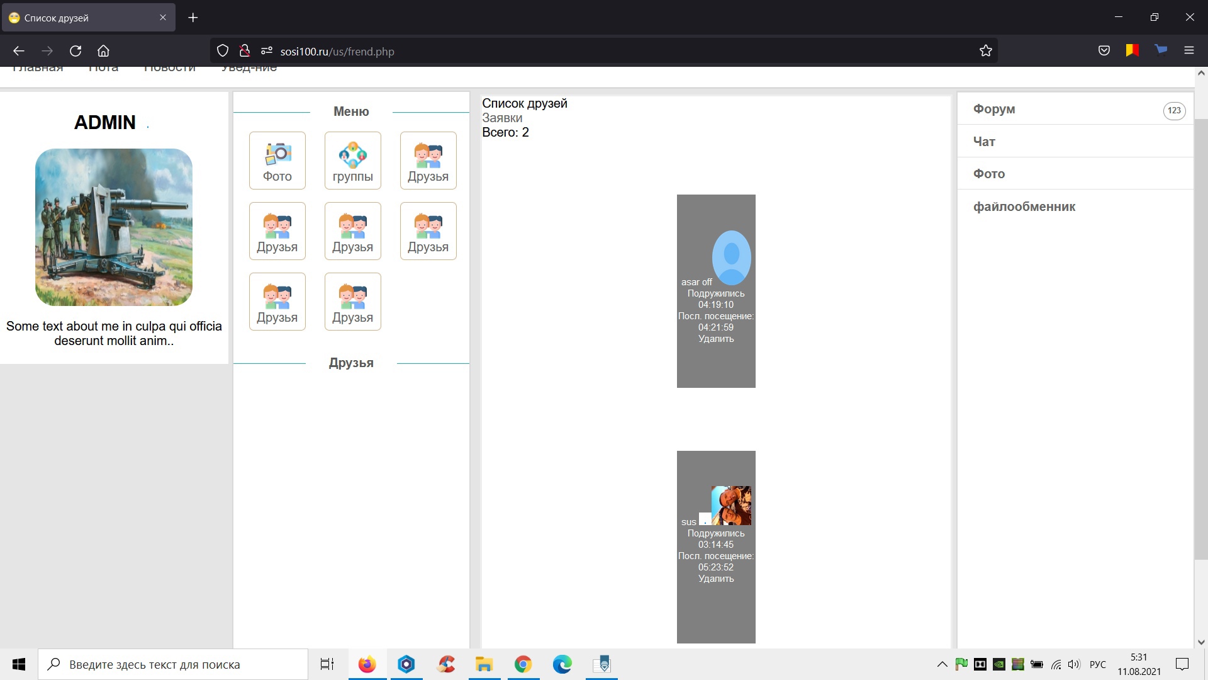Screen dimensions: 1208x680
Task: Show hidden system tray icons
Action: [x=942, y=664]
